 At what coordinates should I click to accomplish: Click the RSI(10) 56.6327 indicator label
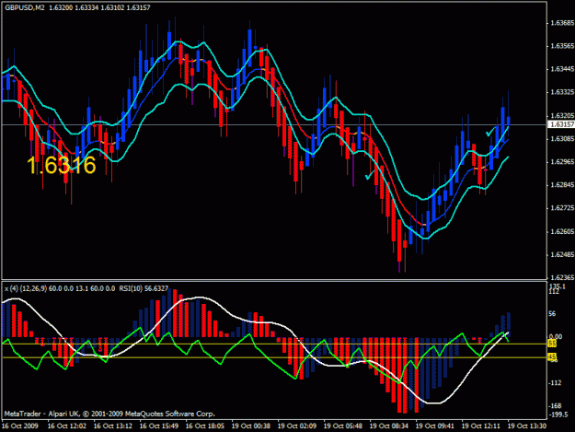[x=144, y=289]
